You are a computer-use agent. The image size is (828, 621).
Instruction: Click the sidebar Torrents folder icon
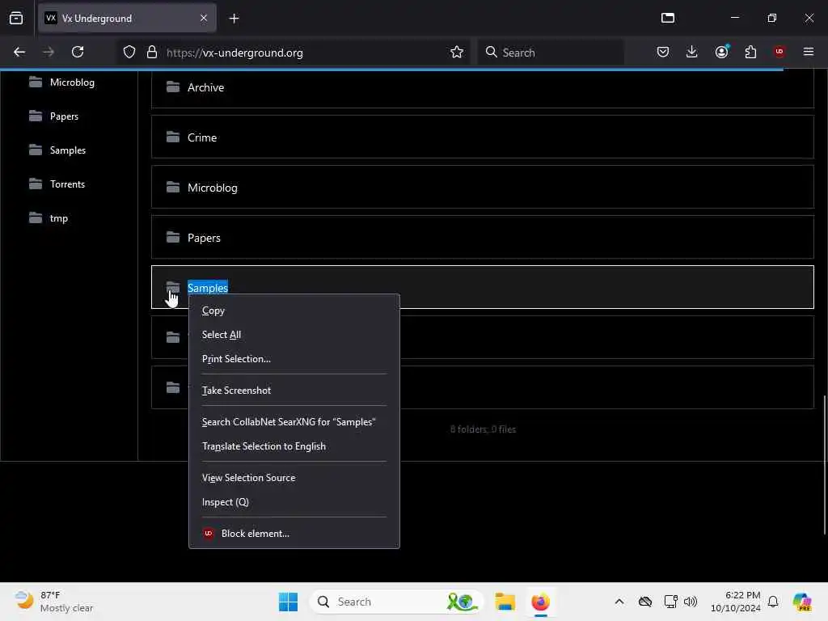pyautogui.click(x=36, y=184)
